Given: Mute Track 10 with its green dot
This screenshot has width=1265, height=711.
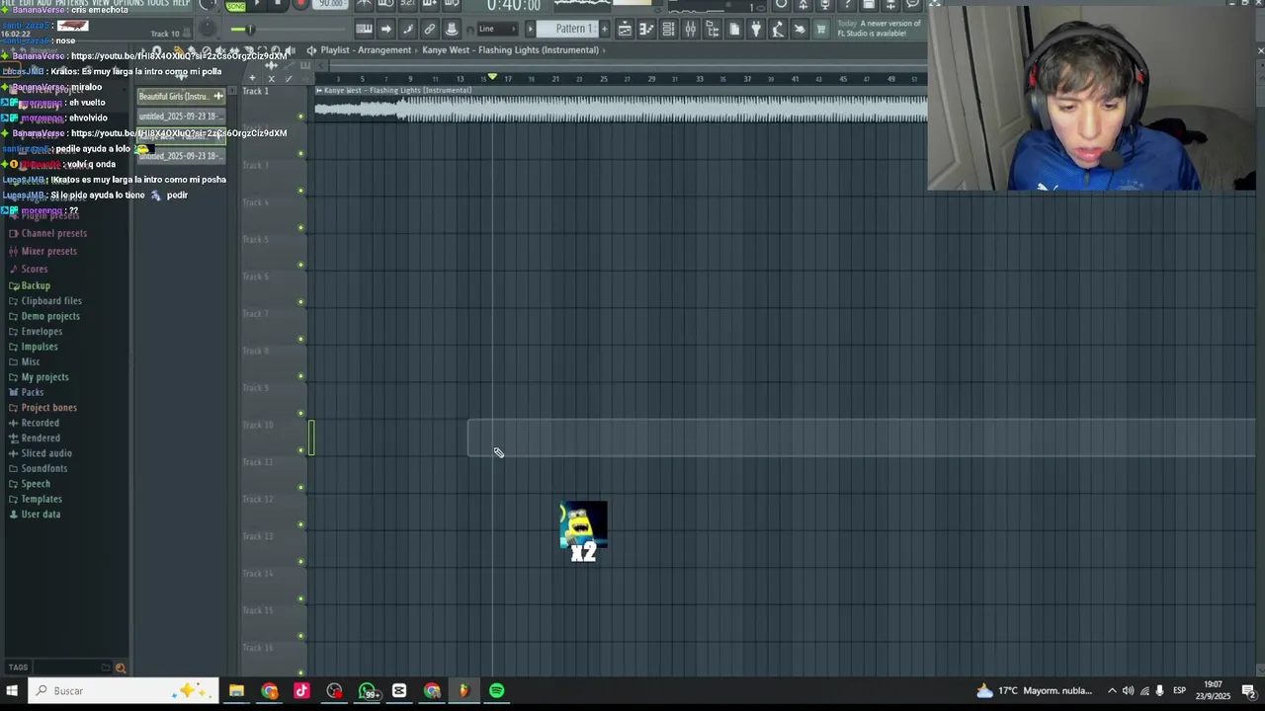Looking at the screenshot, I should coord(301,451).
